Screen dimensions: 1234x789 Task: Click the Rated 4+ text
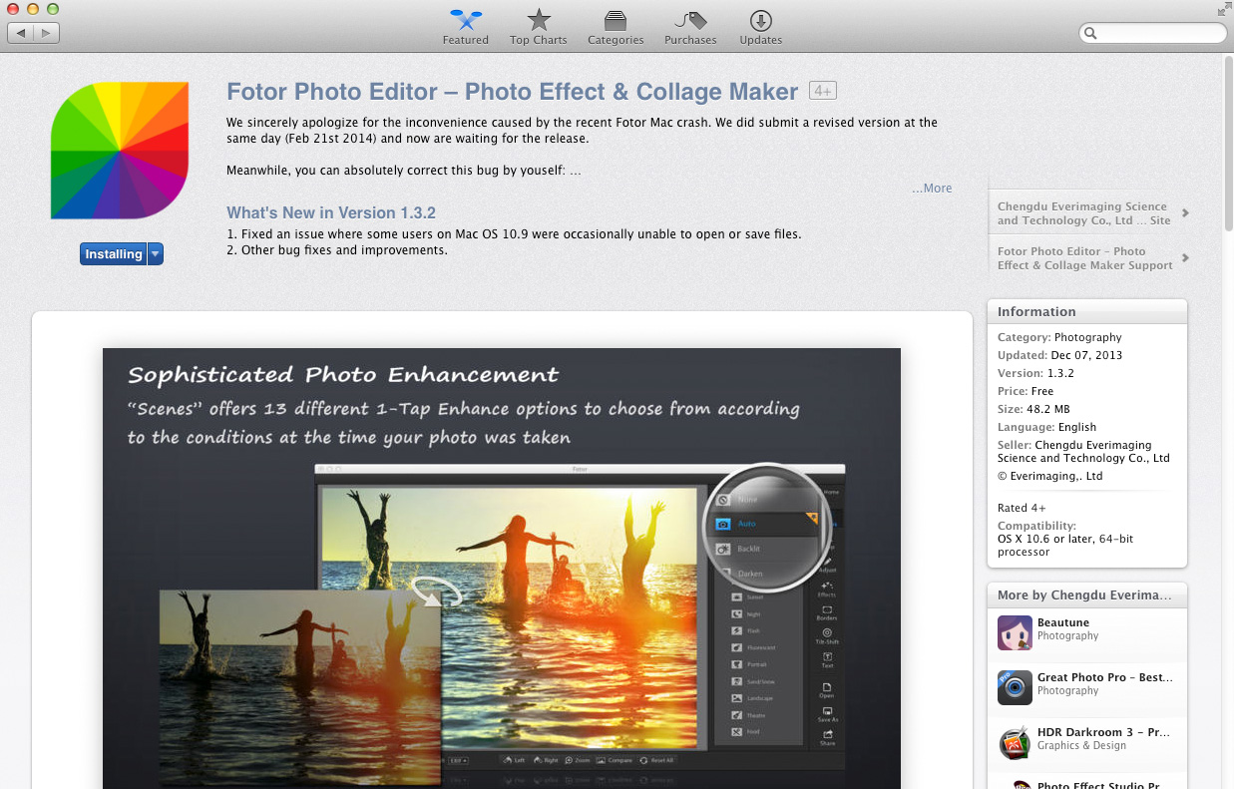pyautogui.click(x=1022, y=508)
